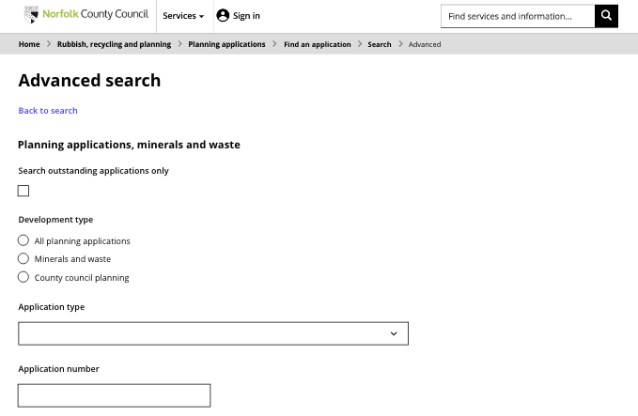638x416 pixels.
Task: Click the Advanced breadcrumb text
Action: tap(425, 44)
